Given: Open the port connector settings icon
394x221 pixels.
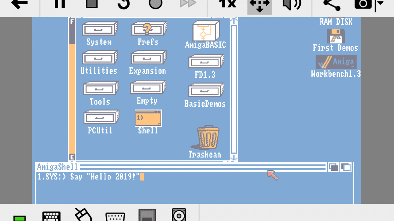Looking at the screenshot, I should coord(115,217).
